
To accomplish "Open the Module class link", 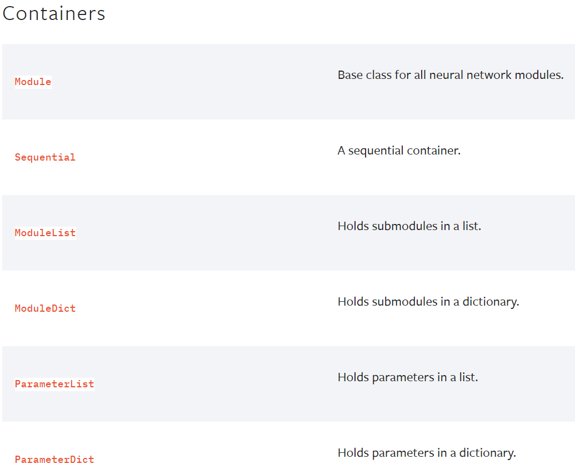I will [x=33, y=82].
